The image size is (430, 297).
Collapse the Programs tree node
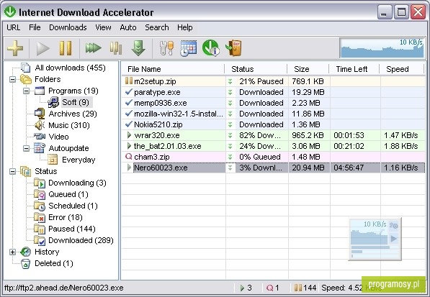(27, 91)
